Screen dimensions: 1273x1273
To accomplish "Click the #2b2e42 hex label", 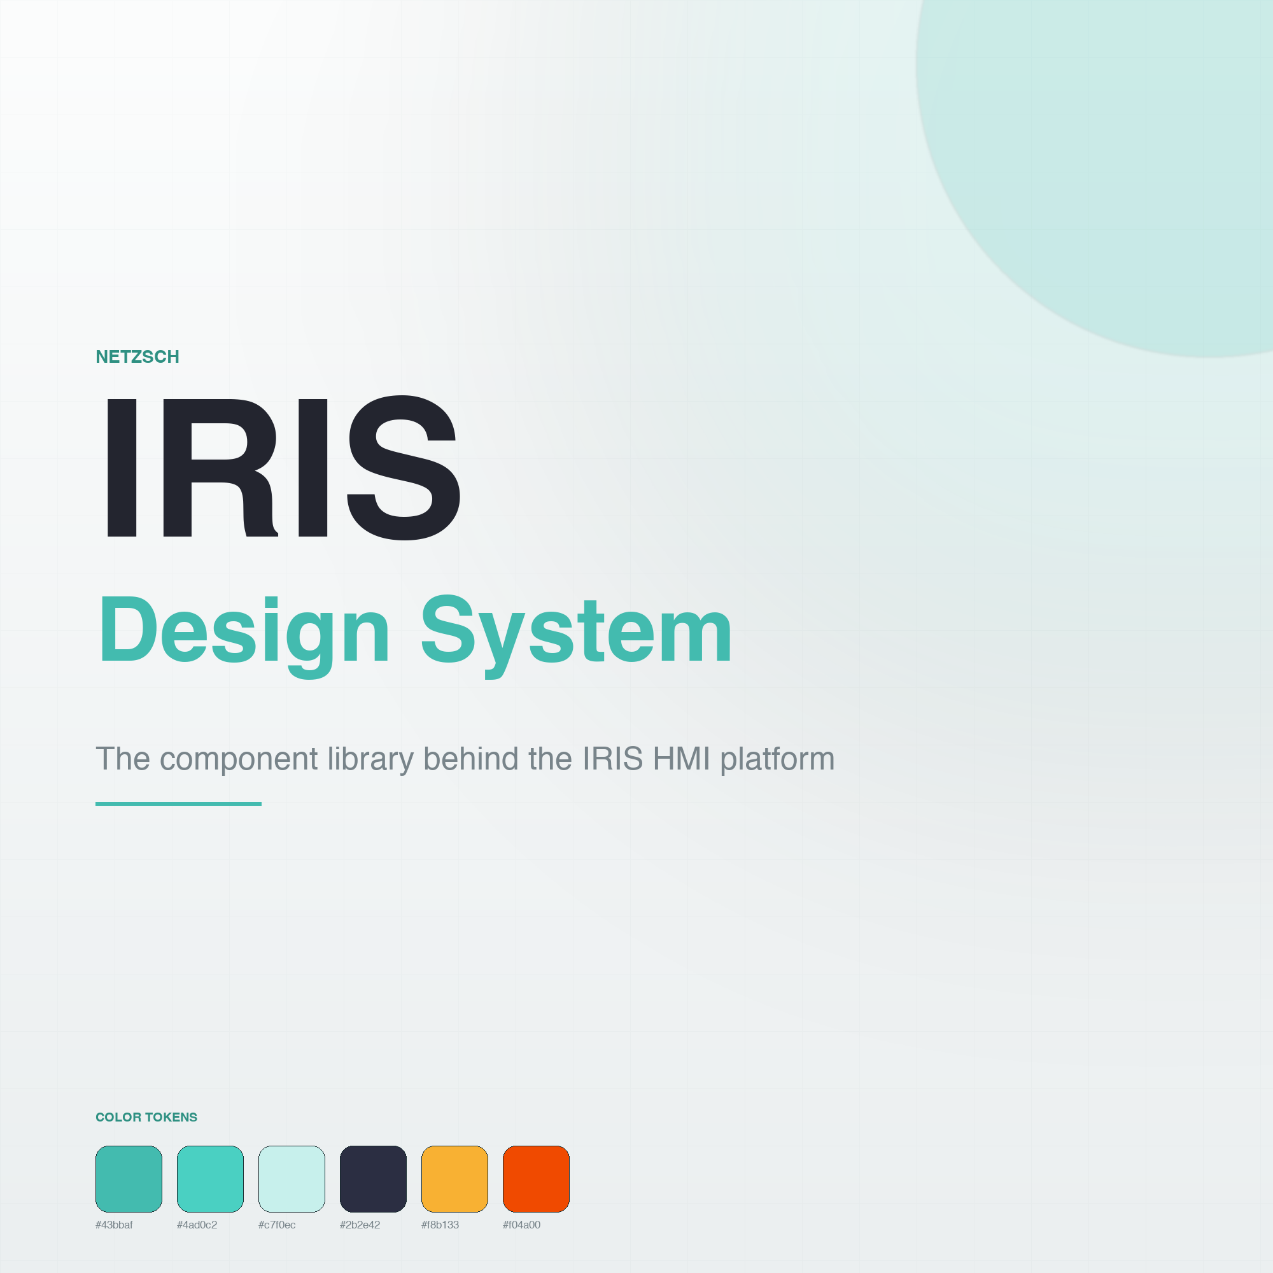I will [x=360, y=1225].
